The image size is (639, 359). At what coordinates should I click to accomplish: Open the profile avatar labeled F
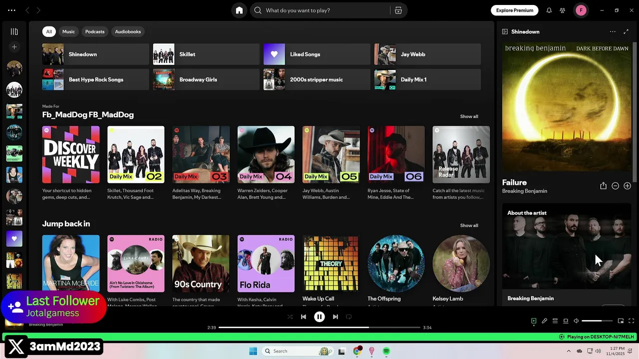click(581, 10)
